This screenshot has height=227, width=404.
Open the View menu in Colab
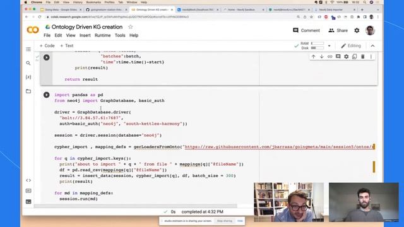tap(71, 35)
